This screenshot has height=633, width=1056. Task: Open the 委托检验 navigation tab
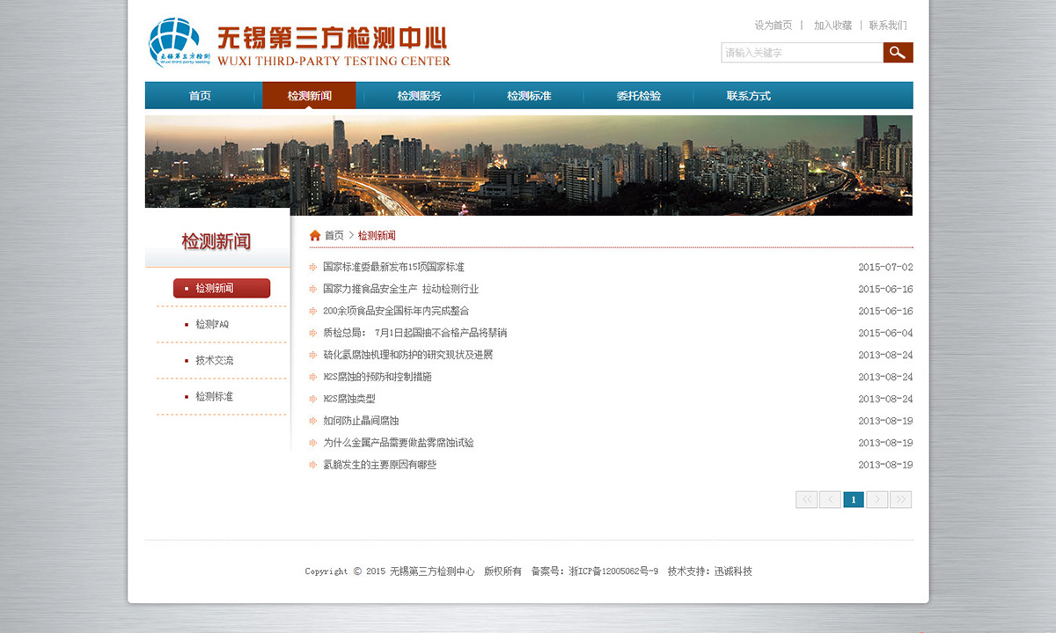(638, 96)
